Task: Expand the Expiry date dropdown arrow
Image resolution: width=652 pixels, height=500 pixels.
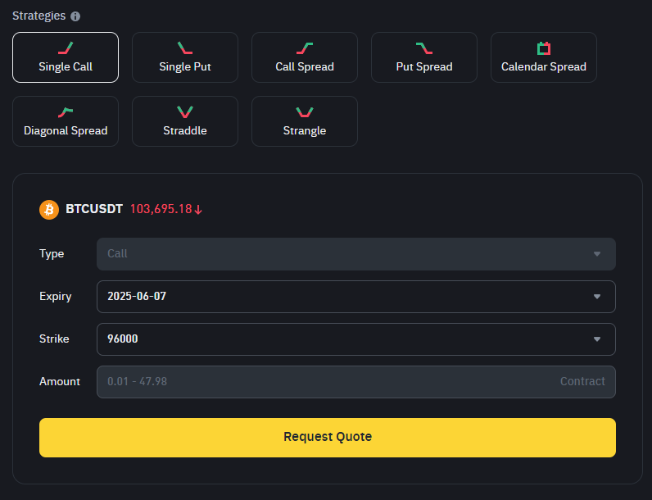Action: click(x=597, y=297)
